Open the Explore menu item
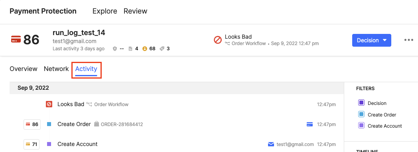418x152 pixels. (105, 11)
